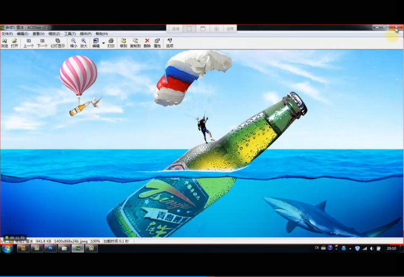Click the Move To (移到) icon
This screenshot has height=277, width=404.
pyautogui.click(x=123, y=43)
